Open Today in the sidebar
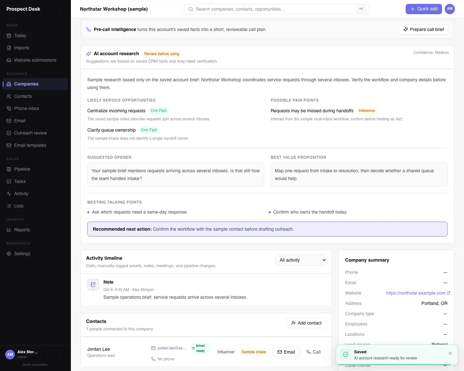 coord(35,35)
